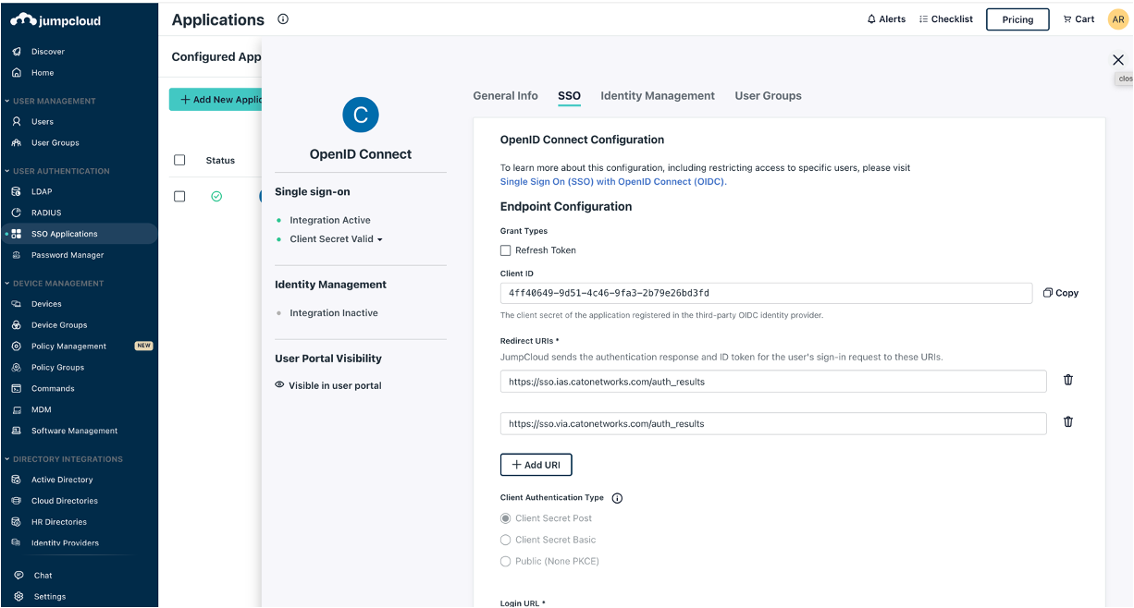Copy the Client ID value
The width and height of the screenshot is (1134, 608).
point(1060,292)
